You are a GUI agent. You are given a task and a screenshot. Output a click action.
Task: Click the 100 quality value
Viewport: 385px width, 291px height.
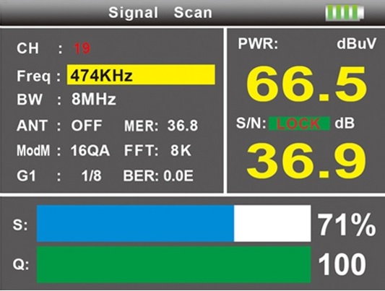pos(342,265)
